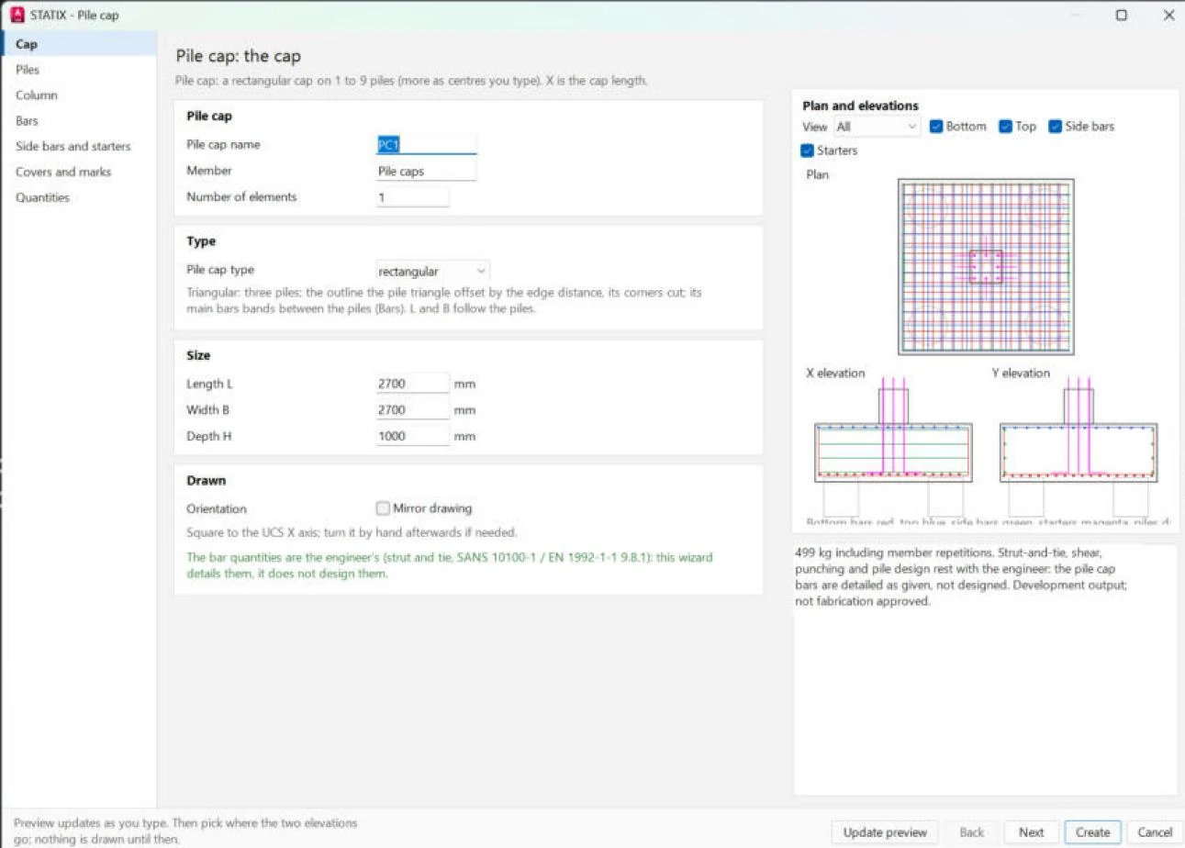Close the STATIX Pile cap window
This screenshot has height=848, width=1185.
coord(1168,15)
